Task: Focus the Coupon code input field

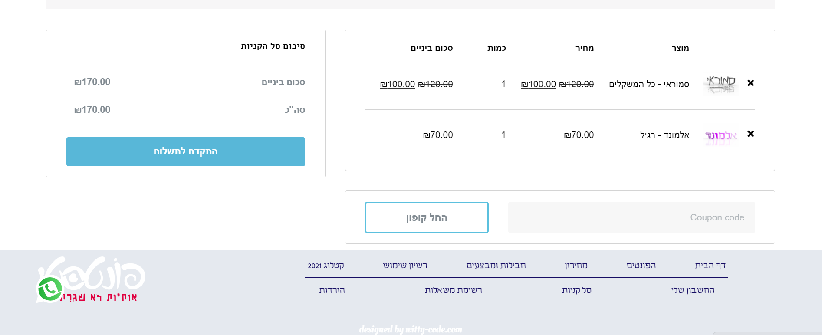Action: pos(631,217)
